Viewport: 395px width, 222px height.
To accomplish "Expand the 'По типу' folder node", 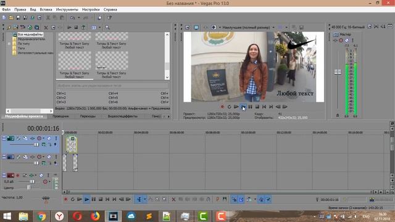I will [x=9, y=44].
